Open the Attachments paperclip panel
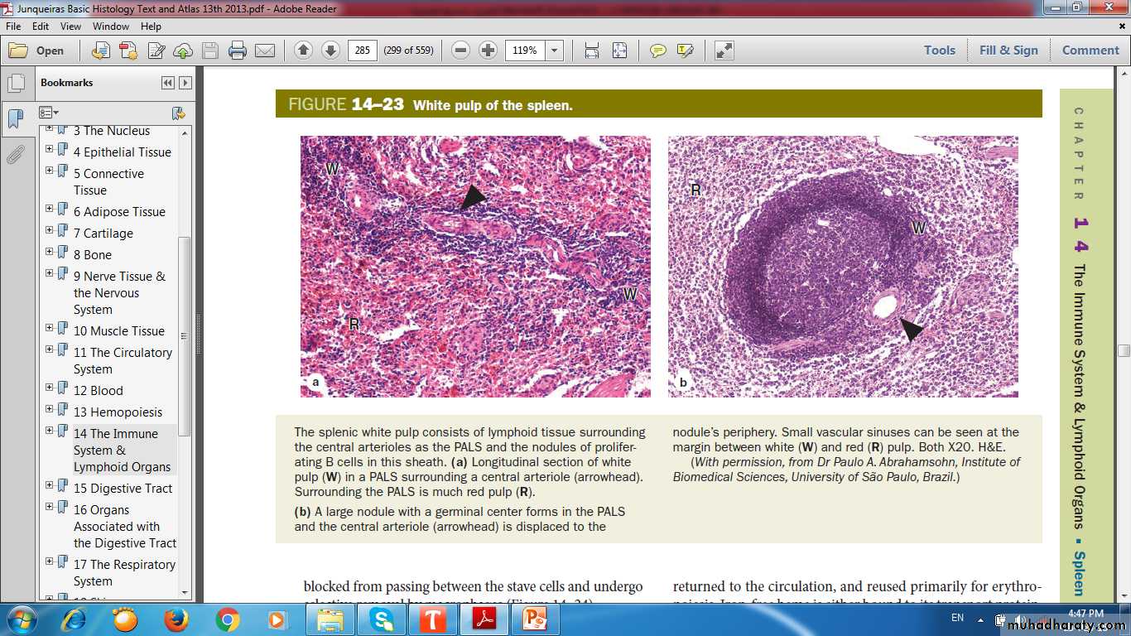 16,155
